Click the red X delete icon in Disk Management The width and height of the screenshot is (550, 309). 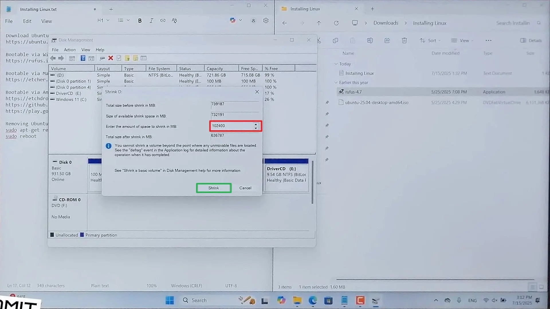111,58
